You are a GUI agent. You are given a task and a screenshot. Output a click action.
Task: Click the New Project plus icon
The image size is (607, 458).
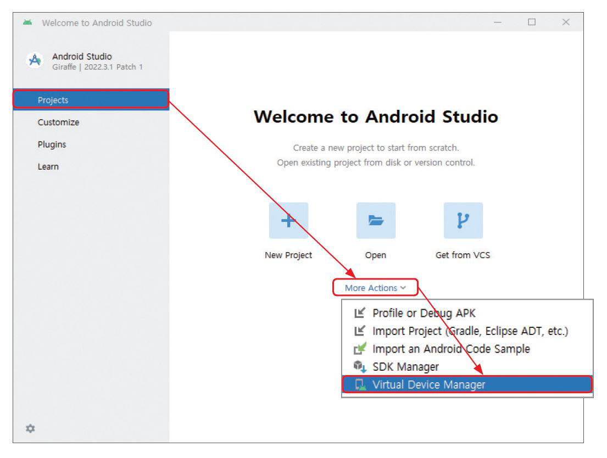coord(288,220)
